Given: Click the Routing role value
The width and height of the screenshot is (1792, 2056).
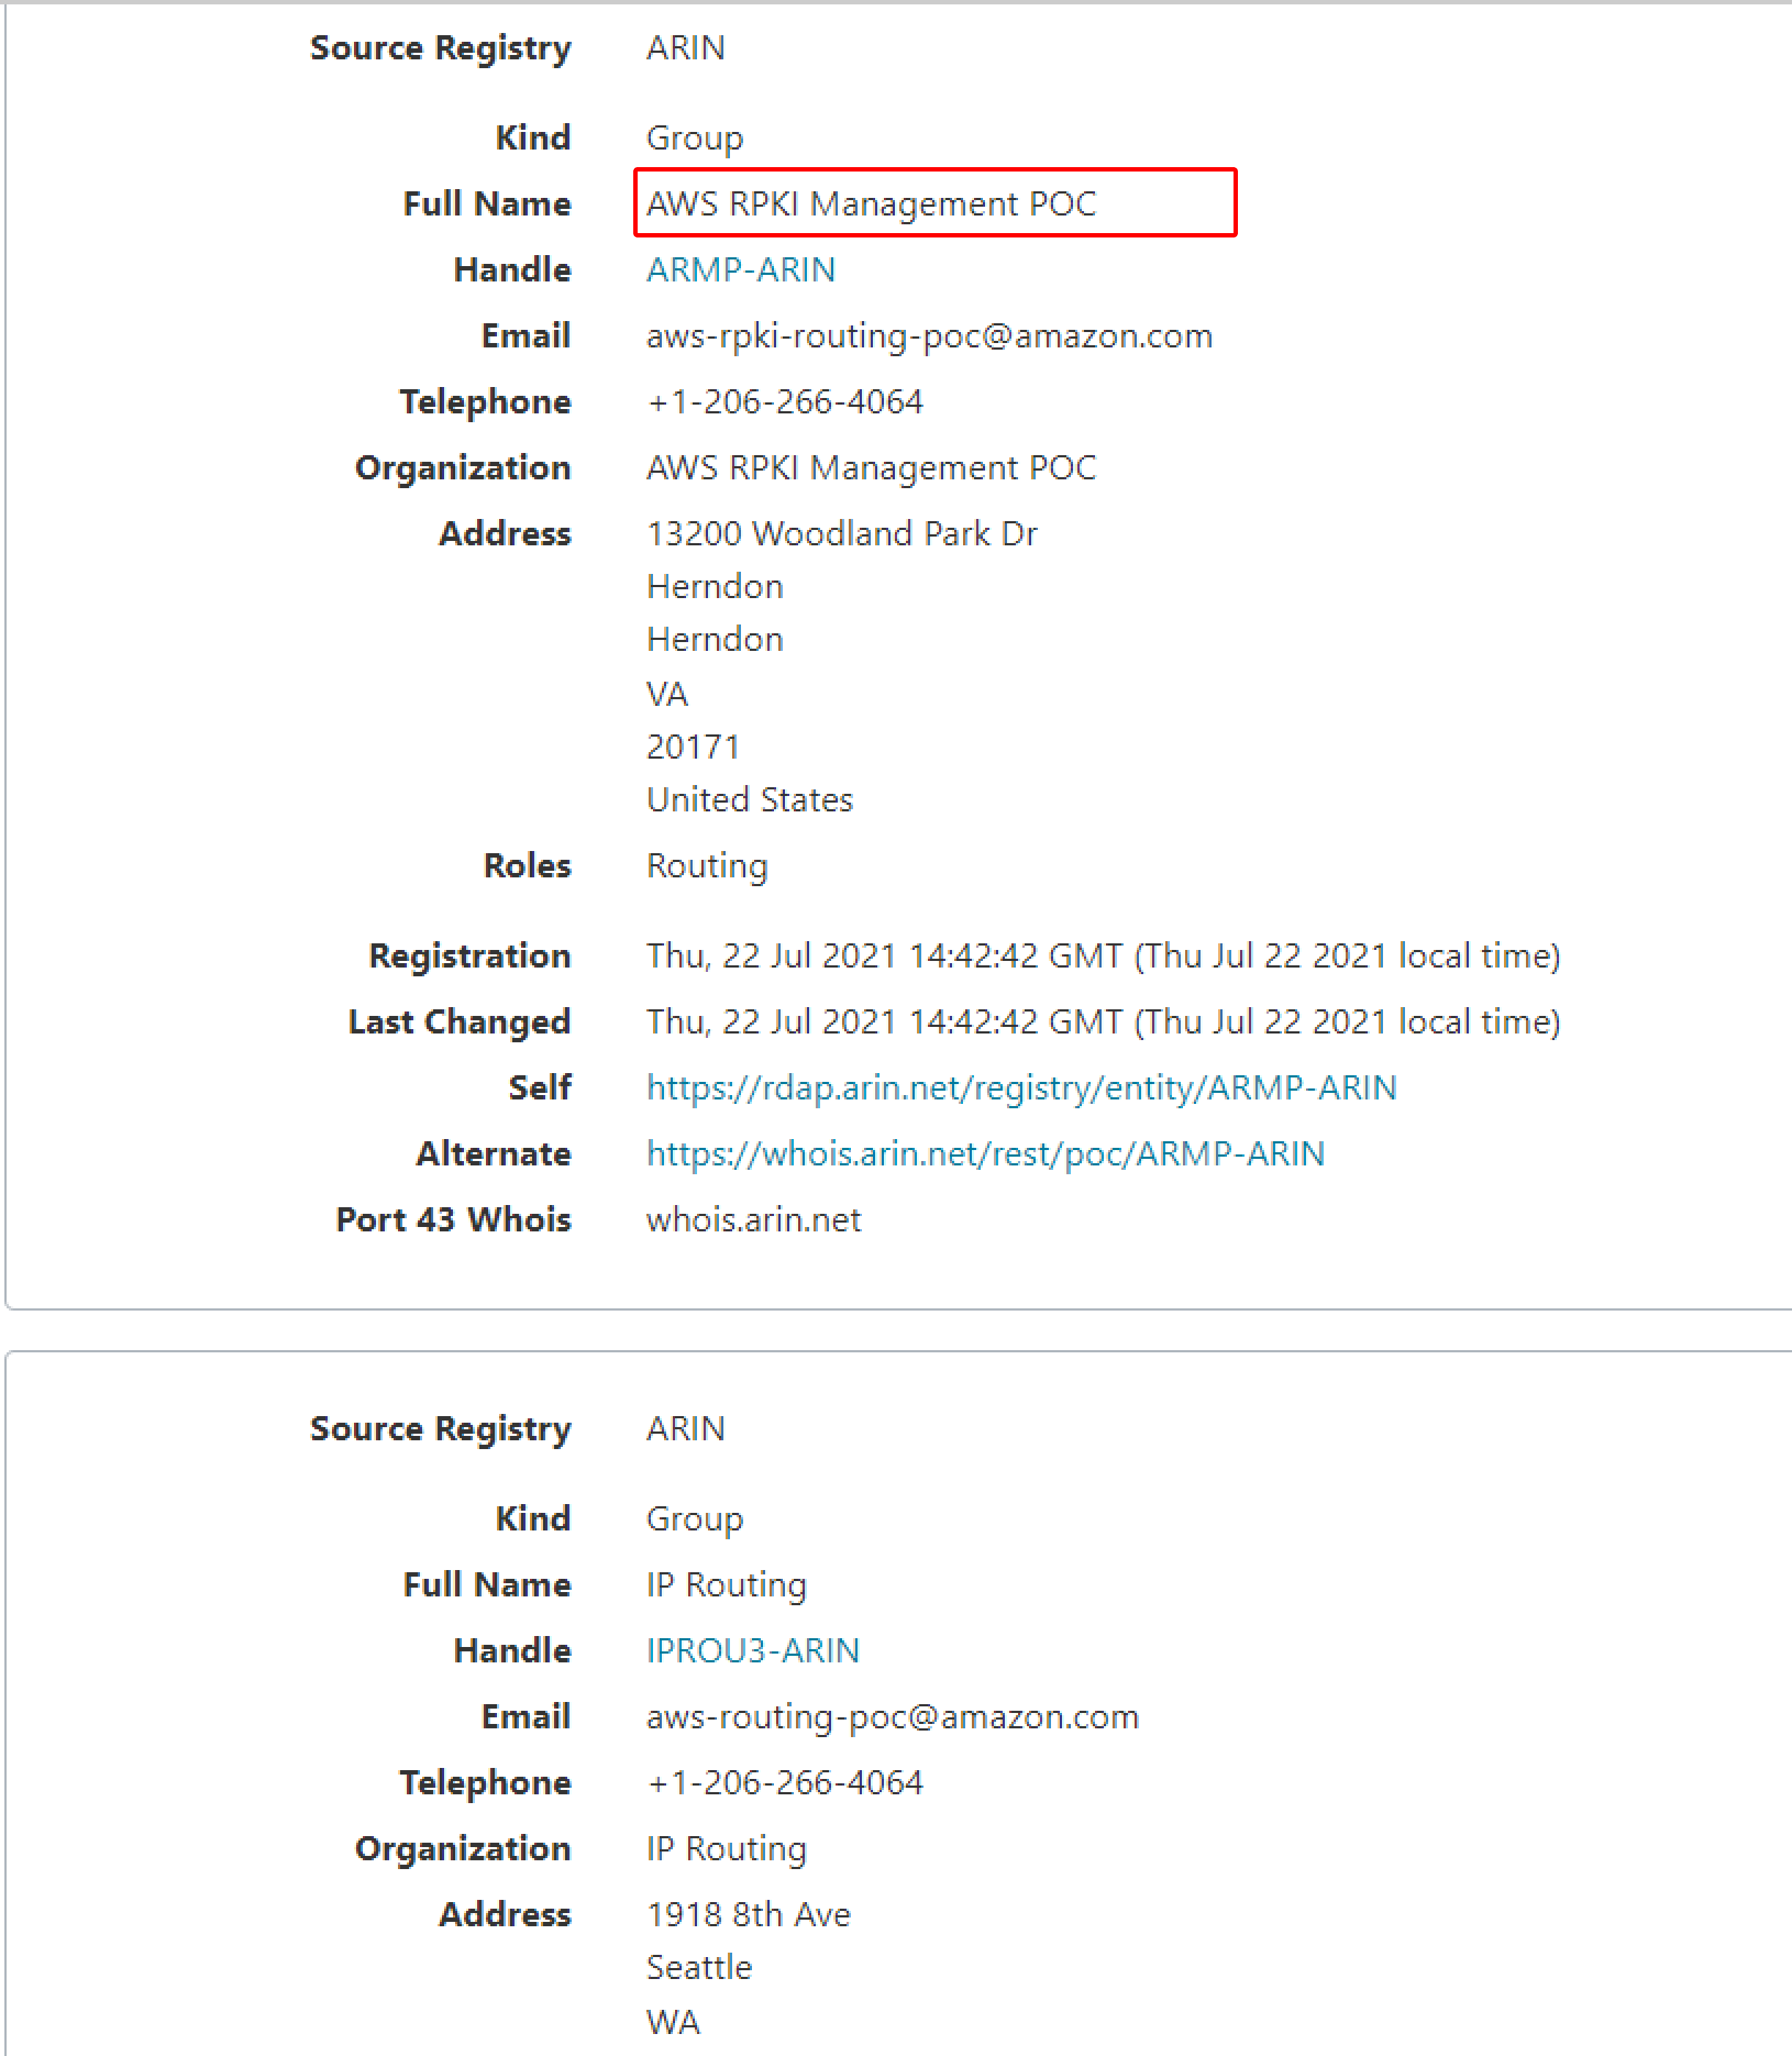Looking at the screenshot, I should tap(707, 866).
